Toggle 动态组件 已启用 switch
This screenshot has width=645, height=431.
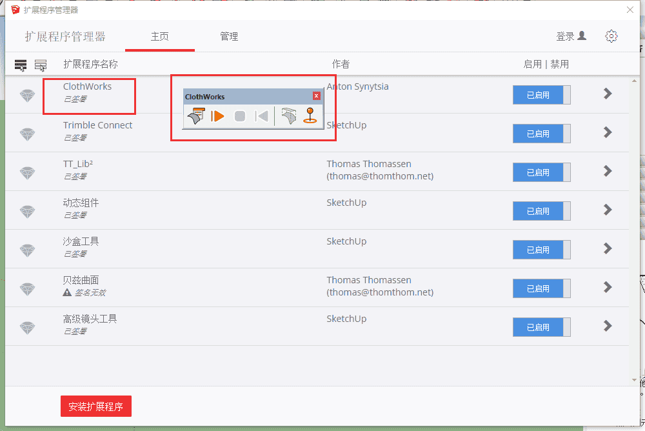coord(541,211)
